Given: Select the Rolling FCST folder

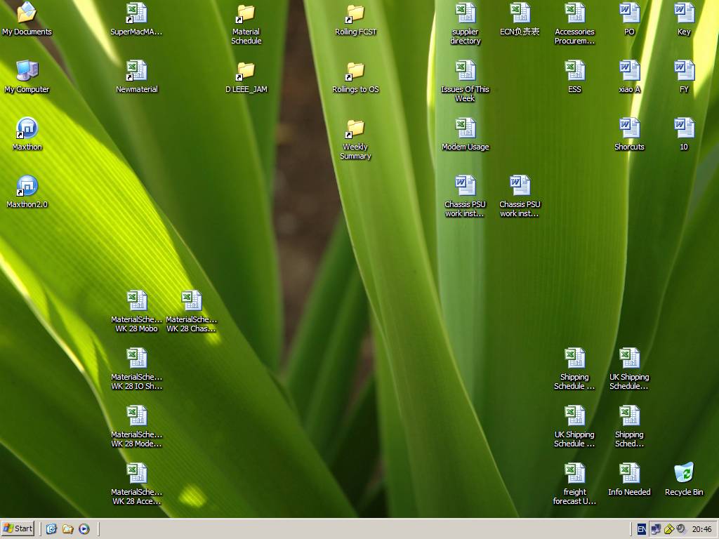Looking at the screenshot, I should click(355, 13).
